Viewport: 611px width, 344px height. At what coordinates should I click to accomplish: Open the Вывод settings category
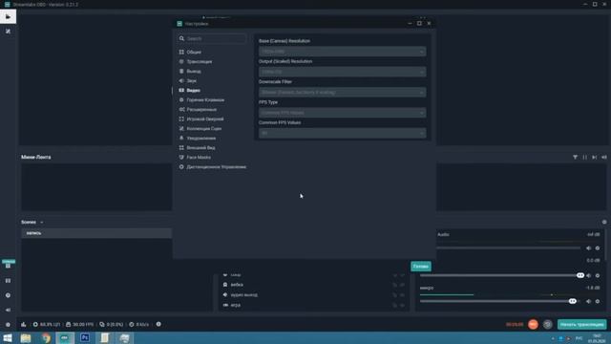tap(194, 72)
